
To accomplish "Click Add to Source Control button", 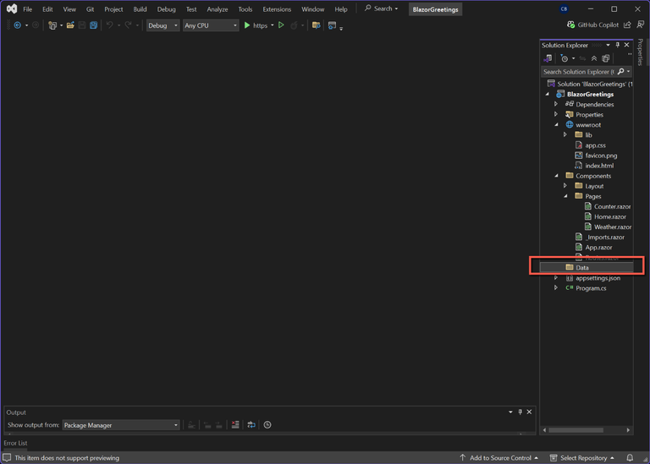I will point(499,458).
